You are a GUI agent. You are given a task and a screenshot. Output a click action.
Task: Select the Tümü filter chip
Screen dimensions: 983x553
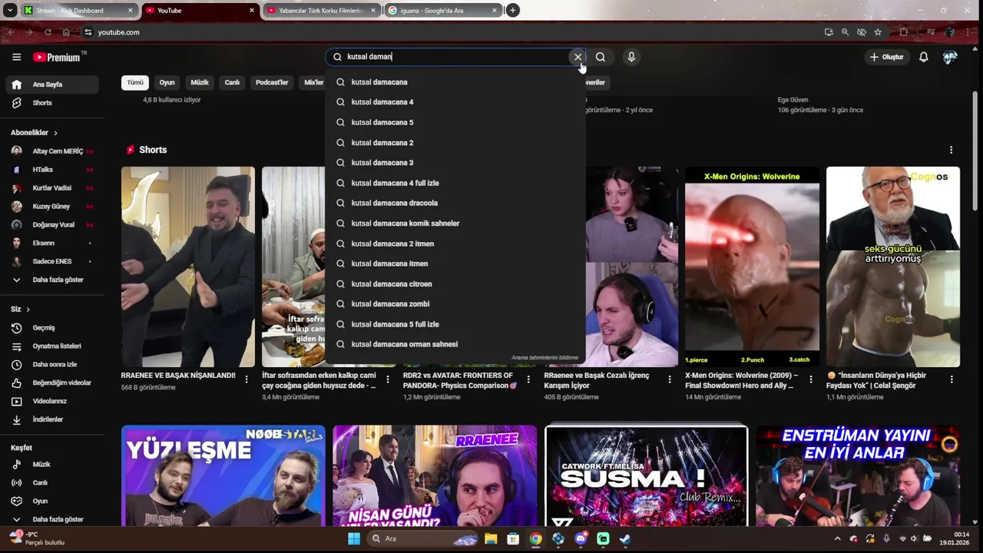click(135, 82)
